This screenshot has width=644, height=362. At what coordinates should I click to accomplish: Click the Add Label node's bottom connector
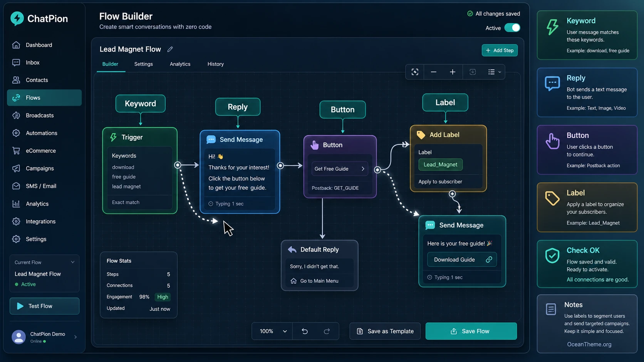pos(452,194)
